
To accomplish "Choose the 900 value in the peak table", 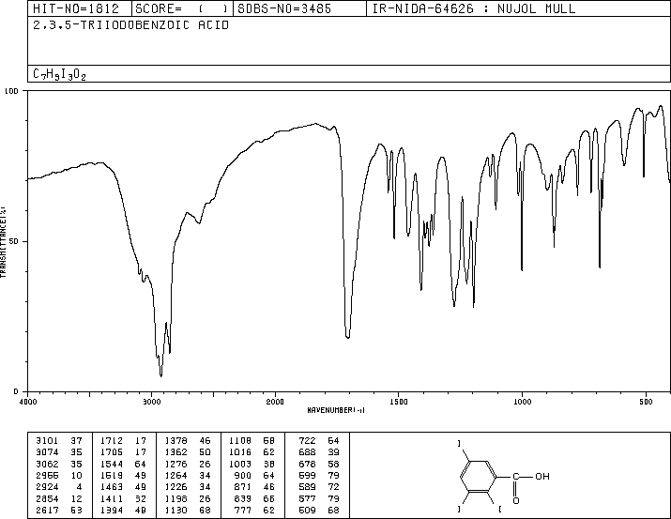I will [243, 475].
